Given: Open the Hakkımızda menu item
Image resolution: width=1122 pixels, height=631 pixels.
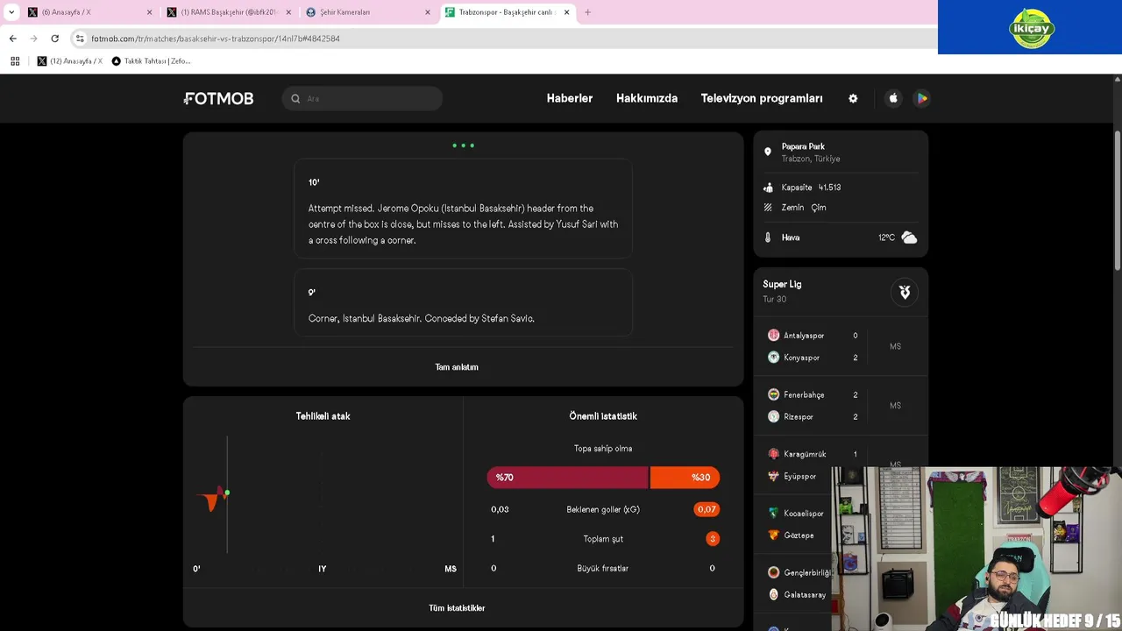Looking at the screenshot, I should click(647, 98).
